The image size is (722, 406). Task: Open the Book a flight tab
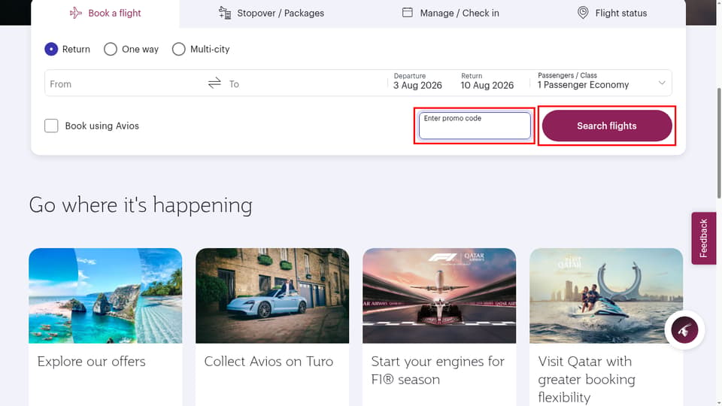(x=105, y=13)
